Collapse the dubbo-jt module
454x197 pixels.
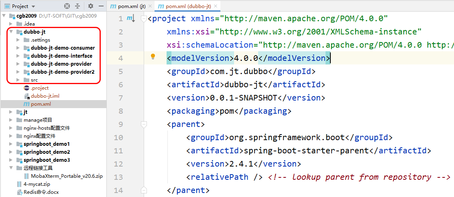point(11,32)
